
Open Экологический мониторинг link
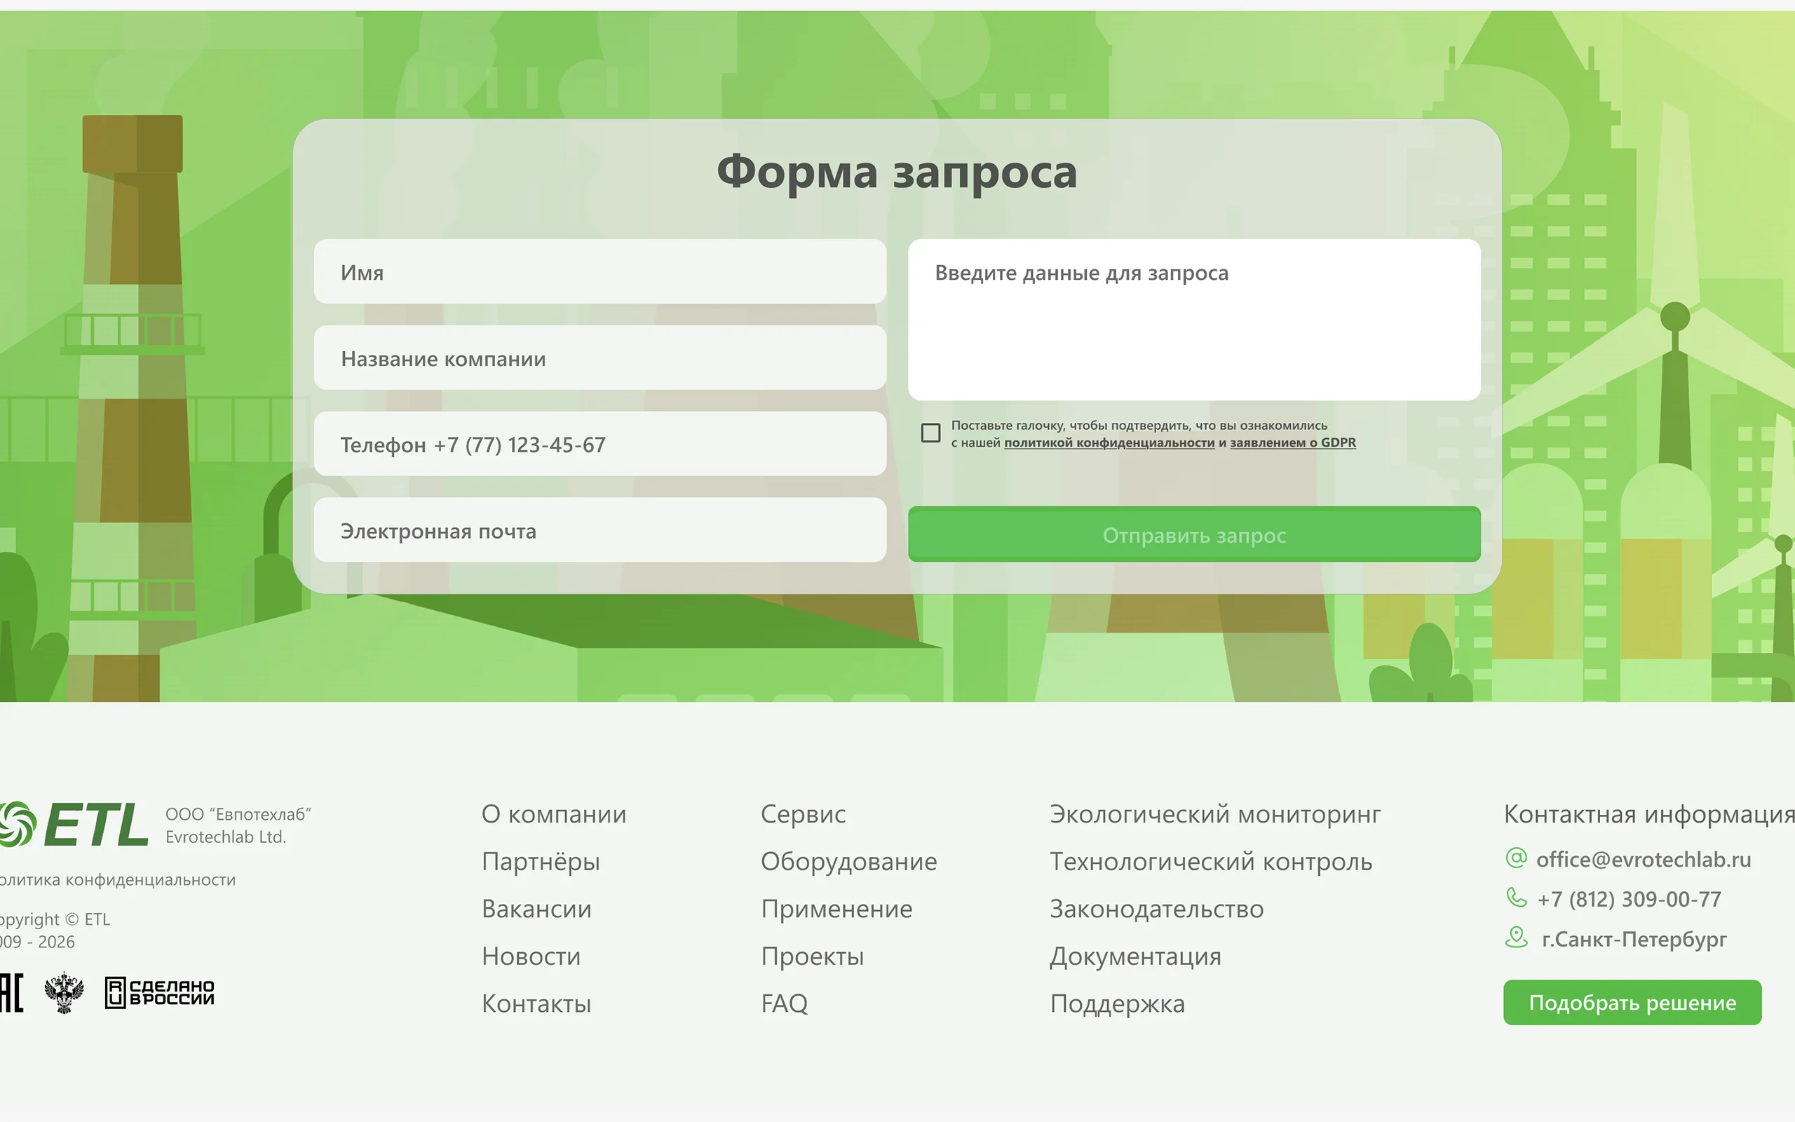tap(1215, 814)
